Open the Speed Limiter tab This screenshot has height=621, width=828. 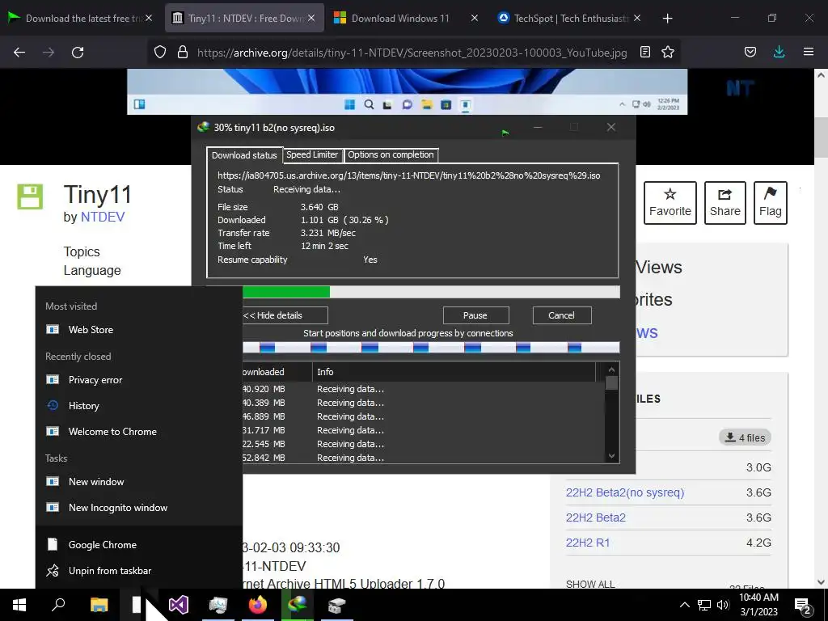tap(312, 154)
